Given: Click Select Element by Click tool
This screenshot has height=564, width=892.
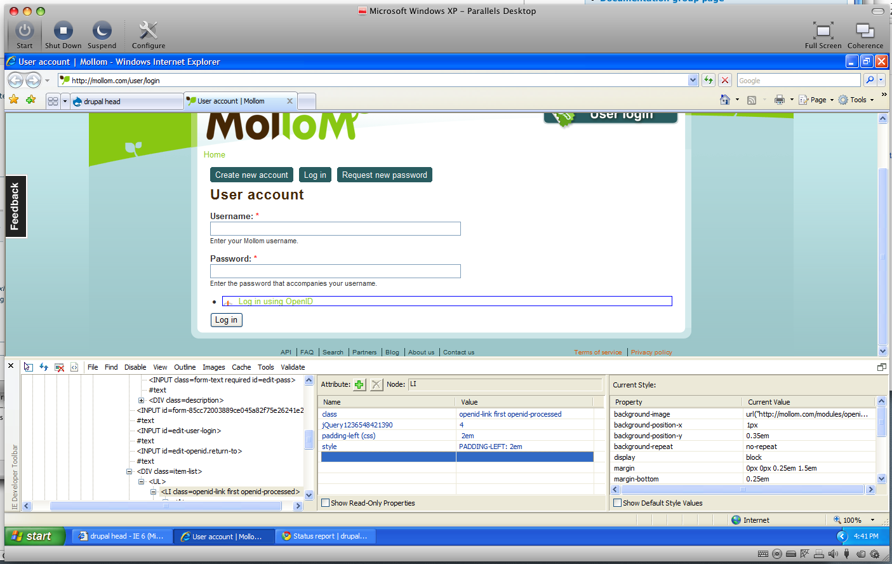Looking at the screenshot, I should pos(28,367).
